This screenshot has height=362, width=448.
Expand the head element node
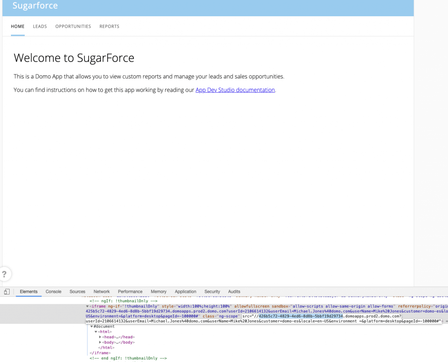(100, 337)
